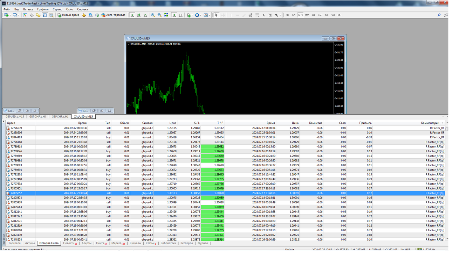
Task: Select the trendline drawing tool
Action: pos(244,15)
